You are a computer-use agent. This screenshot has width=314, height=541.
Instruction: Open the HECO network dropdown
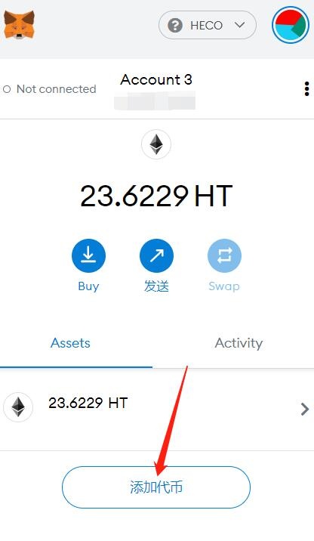207,25
